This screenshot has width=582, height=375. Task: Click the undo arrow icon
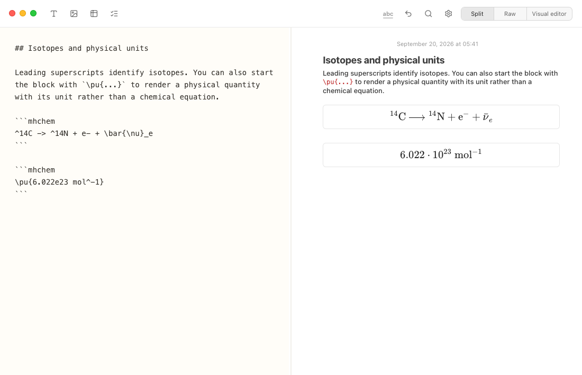[x=408, y=14]
